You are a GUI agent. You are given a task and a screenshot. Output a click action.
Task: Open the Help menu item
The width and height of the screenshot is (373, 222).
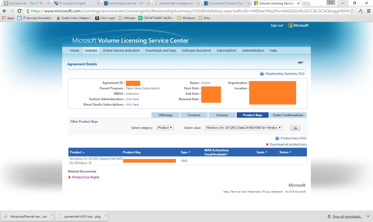click(273, 51)
